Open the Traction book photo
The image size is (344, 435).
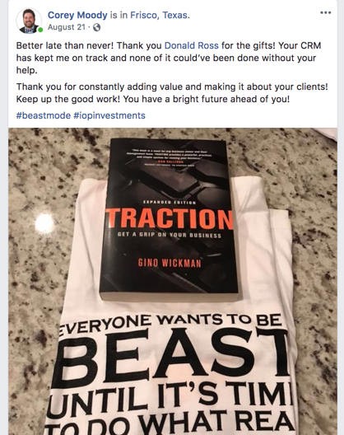(173, 281)
